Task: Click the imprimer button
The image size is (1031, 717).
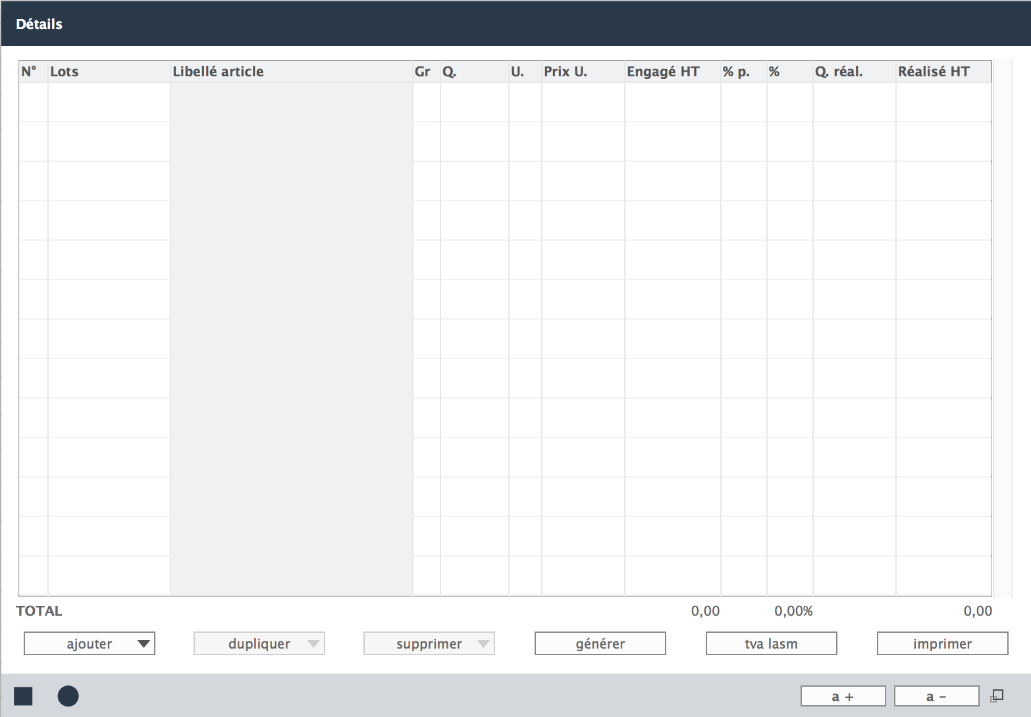Action: [943, 643]
